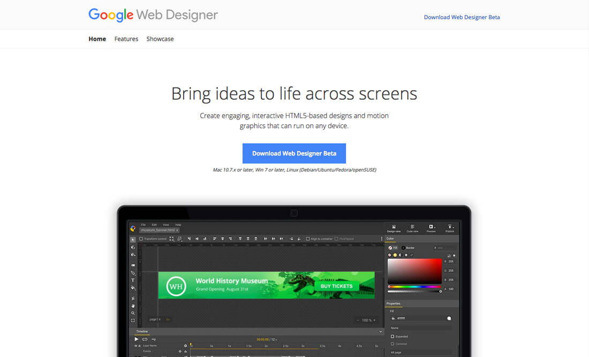Open the File menu in the app
Screen dimensions: 589x357
[143, 225]
